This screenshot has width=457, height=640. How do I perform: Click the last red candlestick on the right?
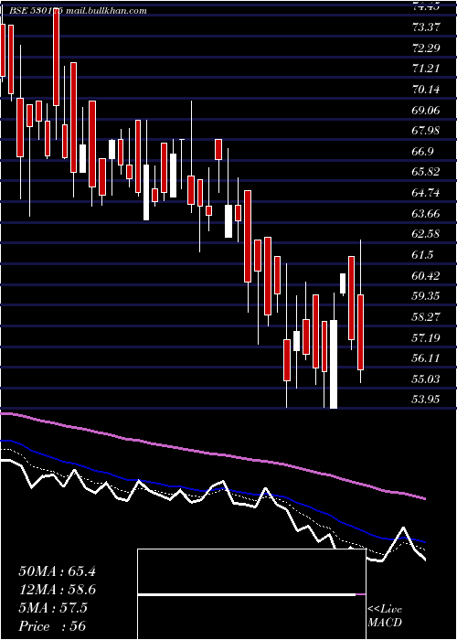(x=360, y=332)
